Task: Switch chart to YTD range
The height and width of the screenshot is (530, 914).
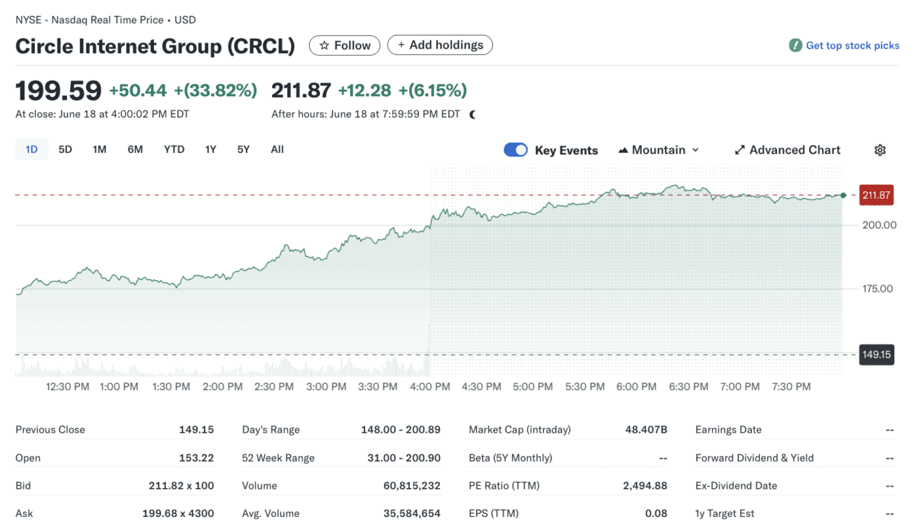Action: tap(174, 149)
